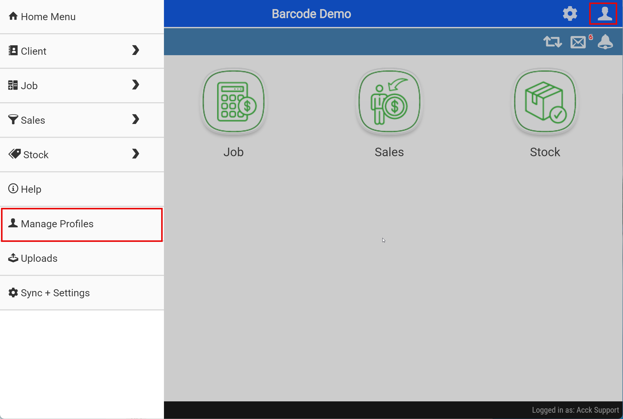This screenshot has height=419, width=623.
Task: Click the Stock label under box tile
Action: (545, 152)
